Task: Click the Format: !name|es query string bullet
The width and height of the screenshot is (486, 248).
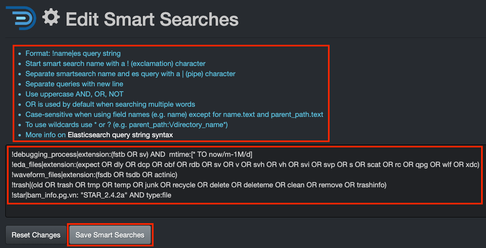Action: click(x=73, y=53)
